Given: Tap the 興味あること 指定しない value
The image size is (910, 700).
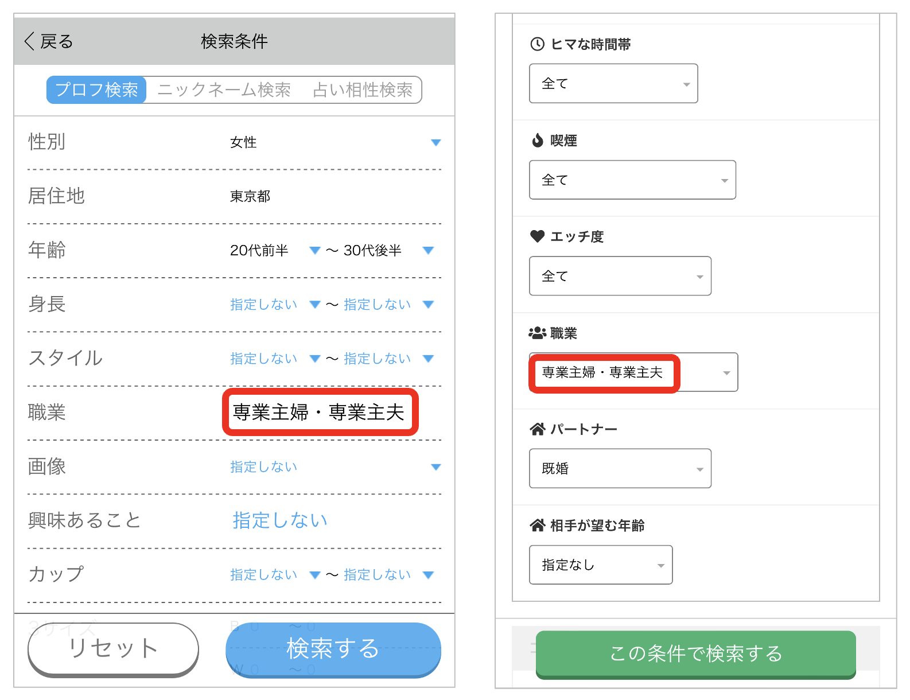Looking at the screenshot, I should pyautogui.click(x=280, y=520).
